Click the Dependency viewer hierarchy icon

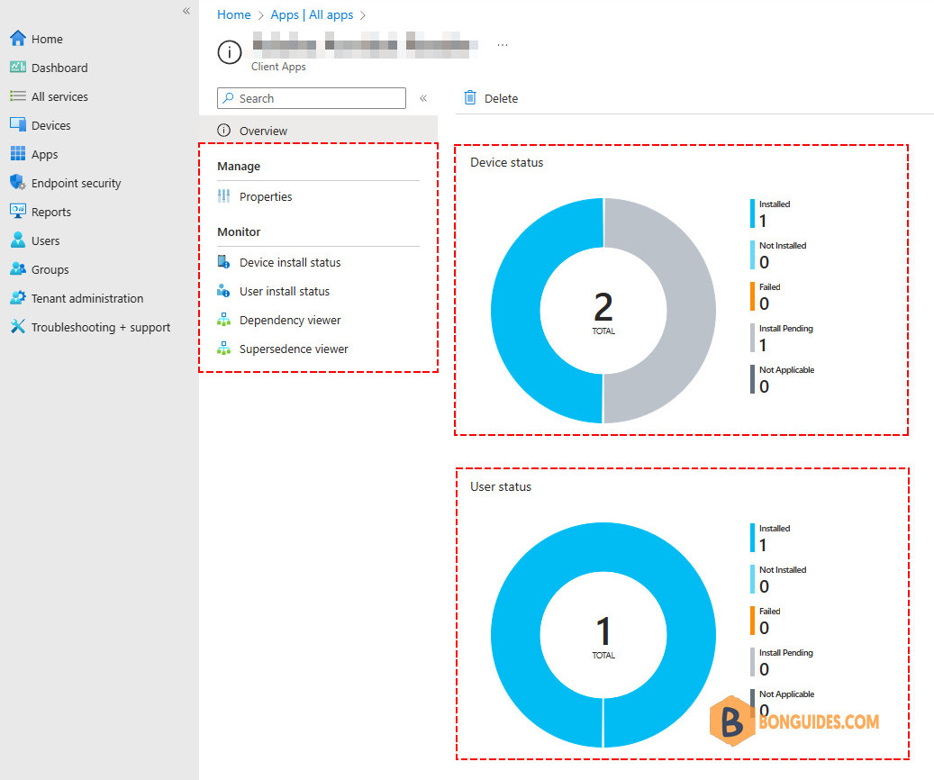pos(224,320)
